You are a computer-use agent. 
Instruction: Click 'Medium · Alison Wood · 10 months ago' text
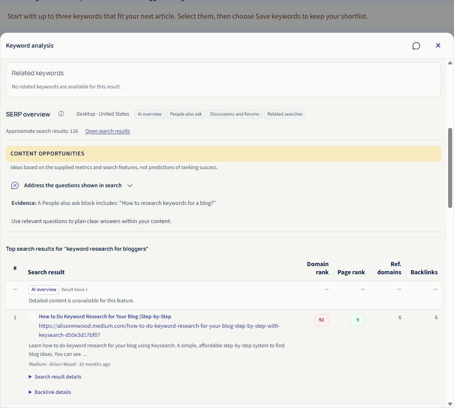69,364
